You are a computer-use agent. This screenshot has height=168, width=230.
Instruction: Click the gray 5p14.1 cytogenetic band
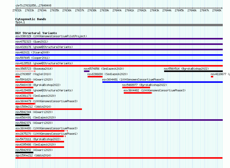119,25
